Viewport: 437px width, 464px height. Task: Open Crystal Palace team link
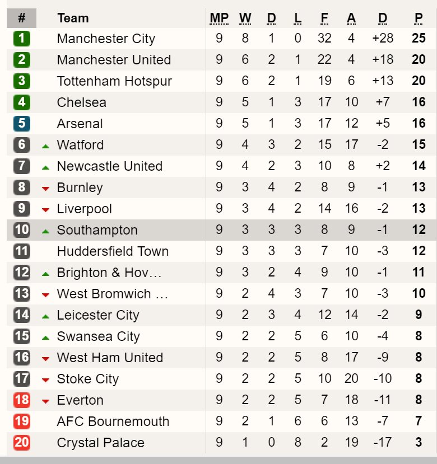coord(101,443)
